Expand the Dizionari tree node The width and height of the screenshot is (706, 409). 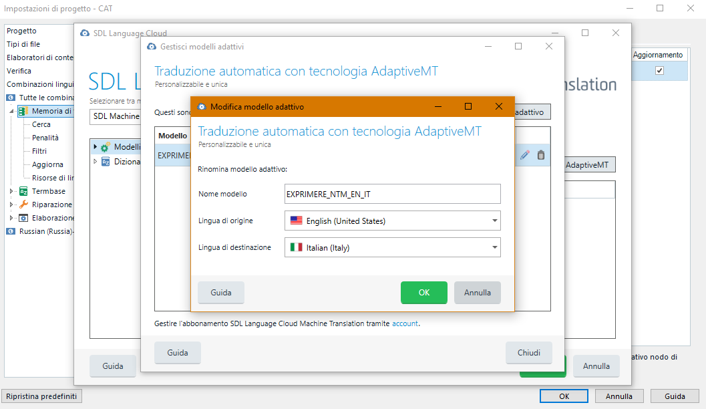[x=94, y=161]
